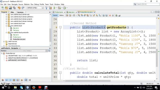Click the Shift Line Right icon
The width and height of the screenshot is (160, 90).
pyautogui.click(x=106, y=15)
